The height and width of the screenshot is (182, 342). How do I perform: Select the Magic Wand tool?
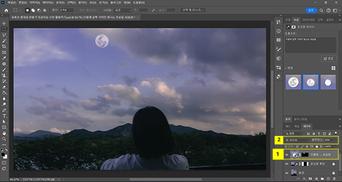point(4,40)
